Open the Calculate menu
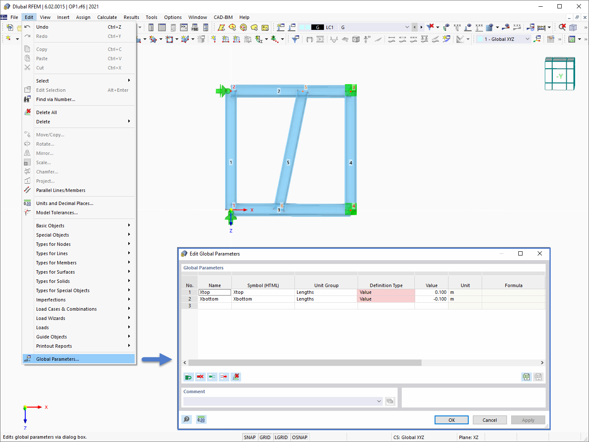 (107, 17)
